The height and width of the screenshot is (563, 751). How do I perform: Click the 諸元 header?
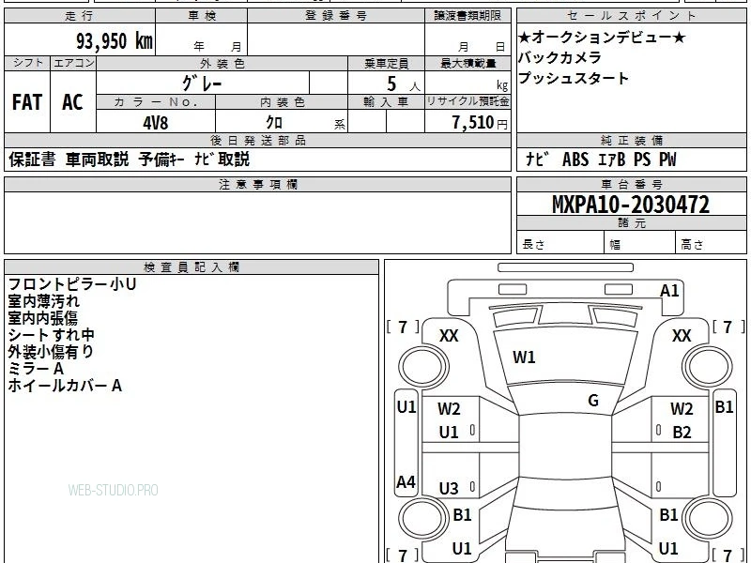tap(631, 223)
